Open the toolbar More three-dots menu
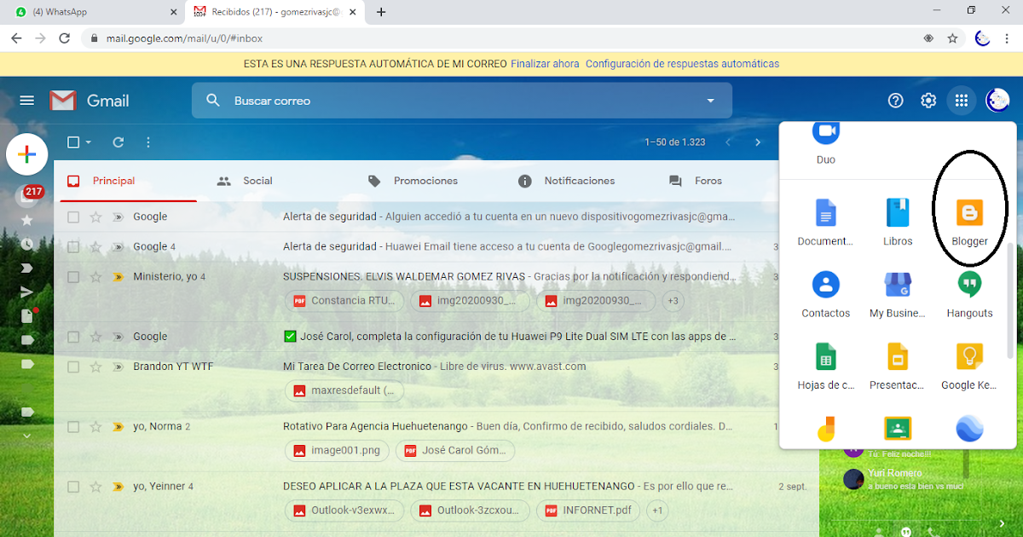 tap(148, 142)
